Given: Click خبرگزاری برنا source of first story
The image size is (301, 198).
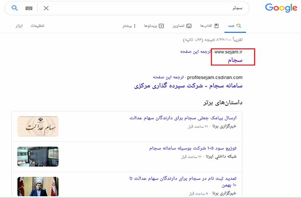Looking at the screenshot, I should pyautogui.click(x=224, y=126).
